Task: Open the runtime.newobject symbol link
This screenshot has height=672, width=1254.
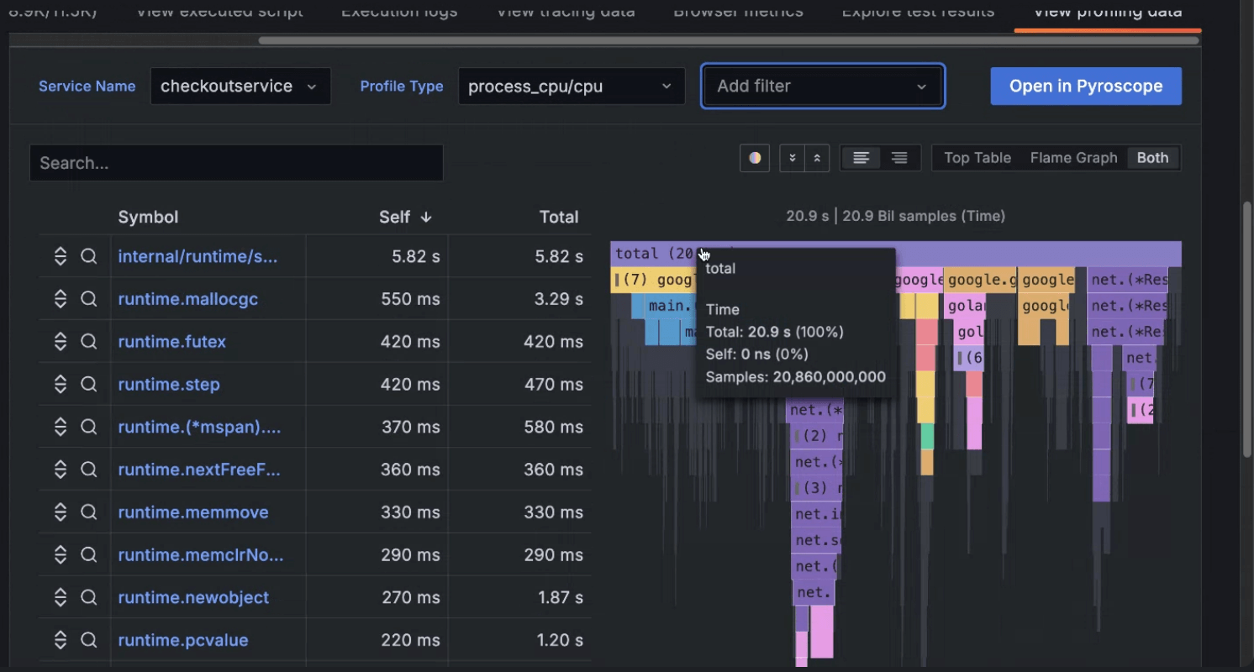Action: click(x=193, y=597)
